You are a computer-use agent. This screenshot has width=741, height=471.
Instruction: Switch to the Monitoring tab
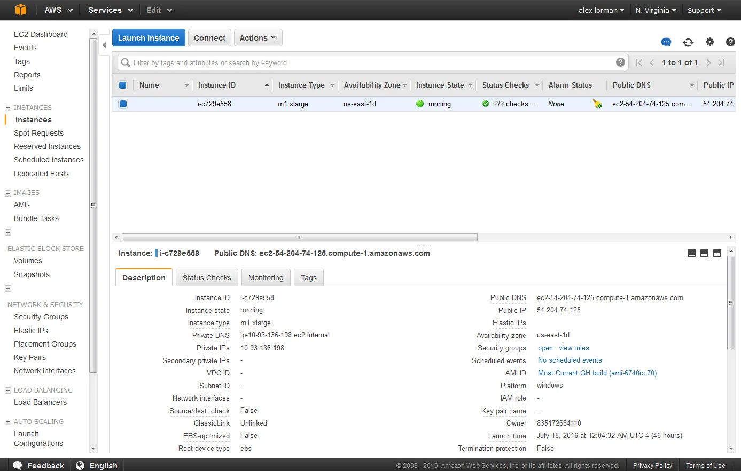coord(266,278)
